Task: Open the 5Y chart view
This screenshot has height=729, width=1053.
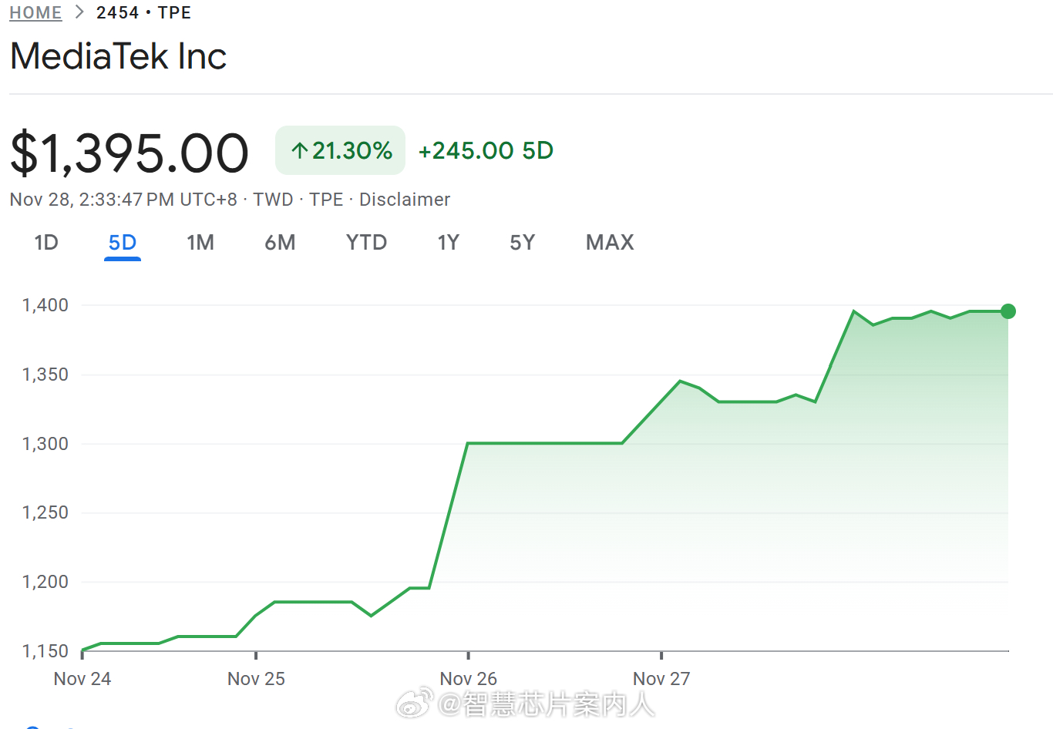Action: coord(522,243)
